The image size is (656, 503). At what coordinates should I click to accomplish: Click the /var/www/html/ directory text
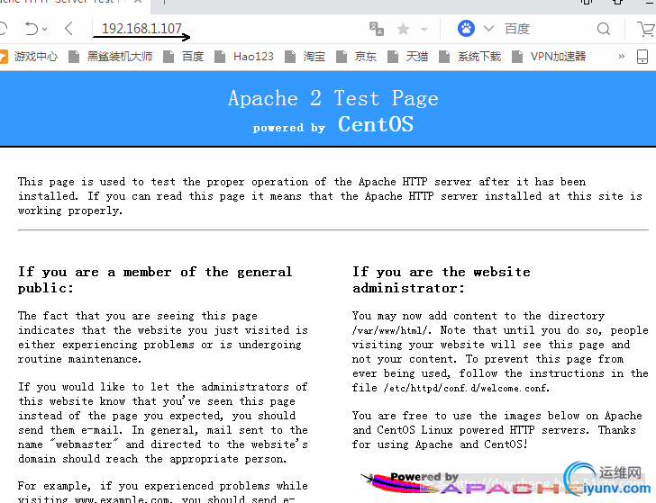391,330
